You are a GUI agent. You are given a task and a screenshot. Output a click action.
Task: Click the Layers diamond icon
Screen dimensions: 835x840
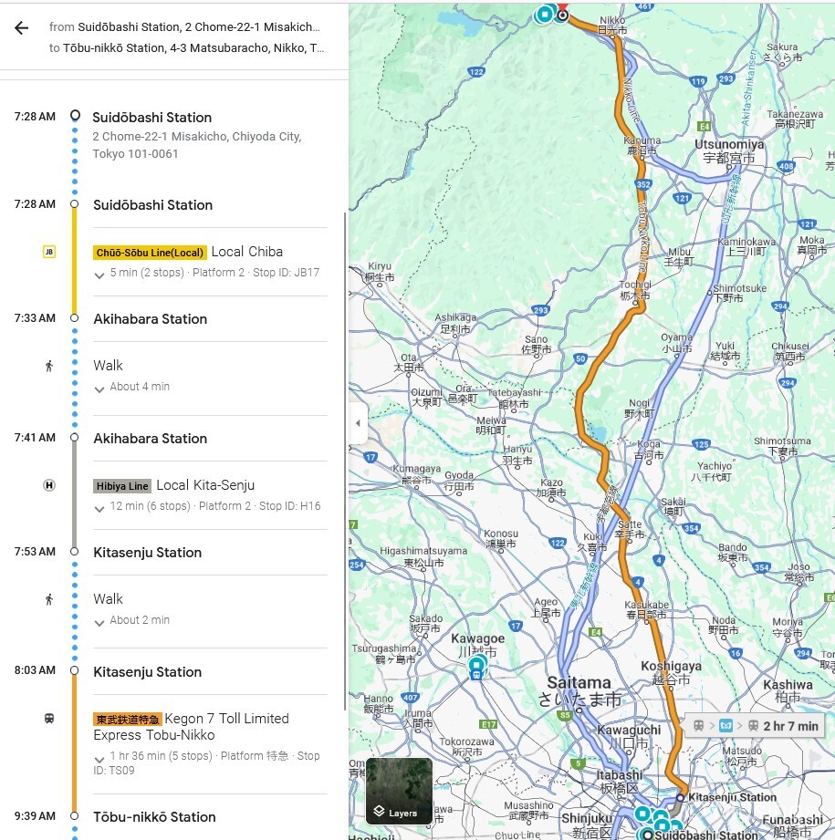point(379,811)
